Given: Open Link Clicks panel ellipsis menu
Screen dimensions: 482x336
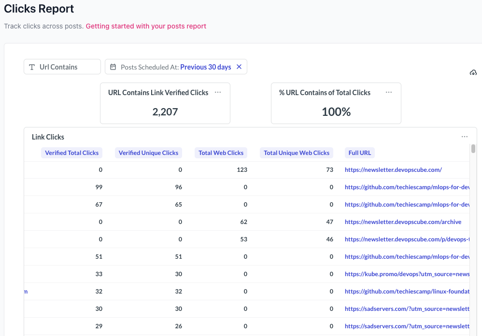Looking at the screenshot, I should [465, 137].
